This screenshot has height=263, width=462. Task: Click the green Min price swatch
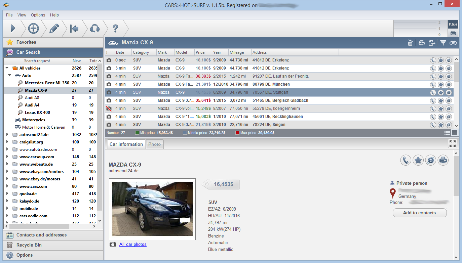(137, 133)
